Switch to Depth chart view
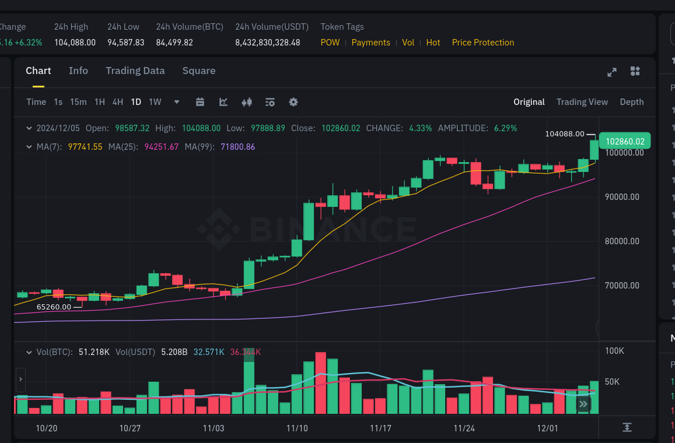 (631, 102)
